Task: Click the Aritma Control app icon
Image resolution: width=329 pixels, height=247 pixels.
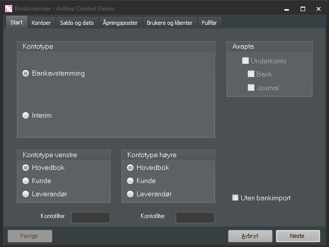Action: pos(9,9)
